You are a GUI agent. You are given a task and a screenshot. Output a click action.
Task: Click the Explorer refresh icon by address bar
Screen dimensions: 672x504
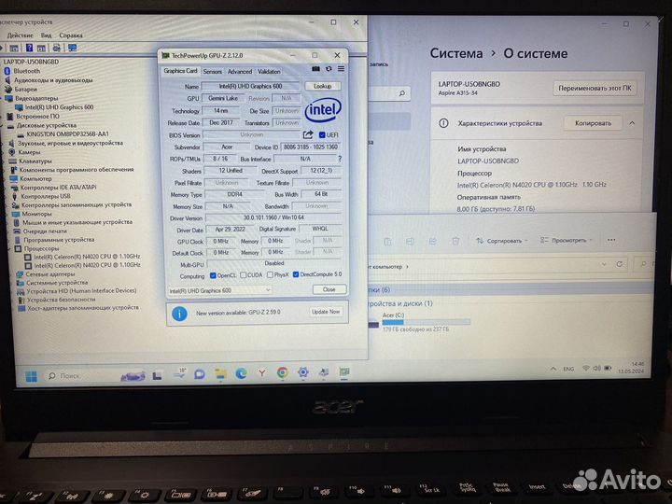620,264
